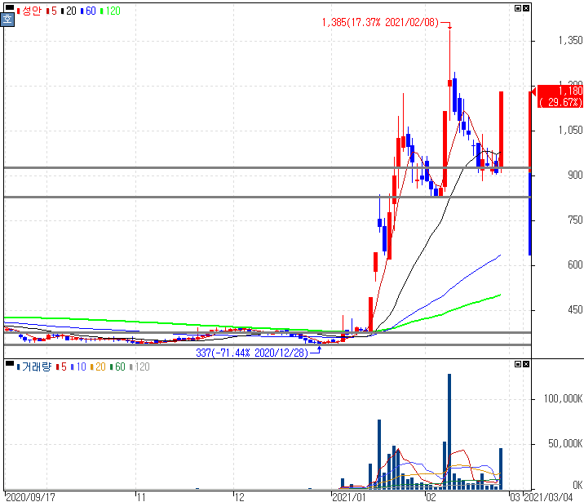The width and height of the screenshot is (584, 502).
Task: Select the green 120-day moving average legend in price panel
Action: [110, 11]
